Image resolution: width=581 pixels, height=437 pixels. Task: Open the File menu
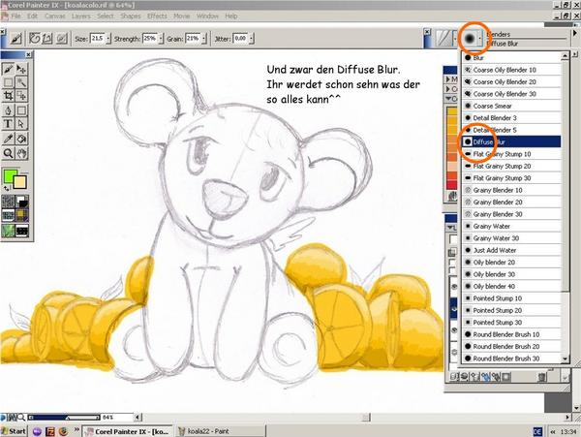[x=15, y=16]
